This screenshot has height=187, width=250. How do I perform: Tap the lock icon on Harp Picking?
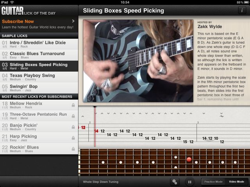click(x=73, y=138)
